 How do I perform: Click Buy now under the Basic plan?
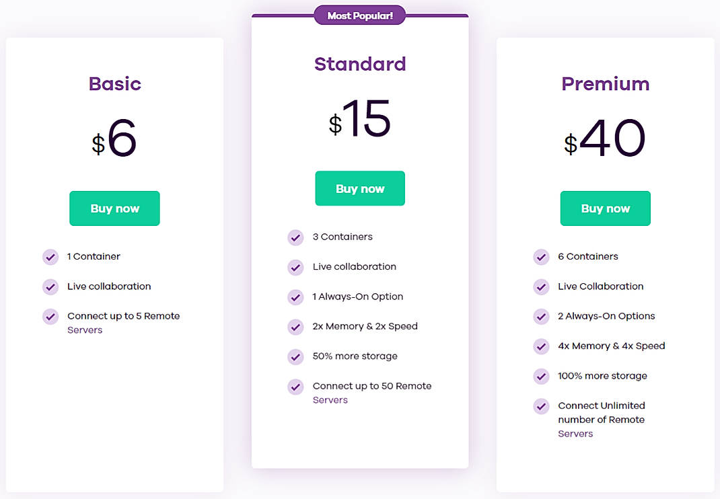click(x=114, y=208)
